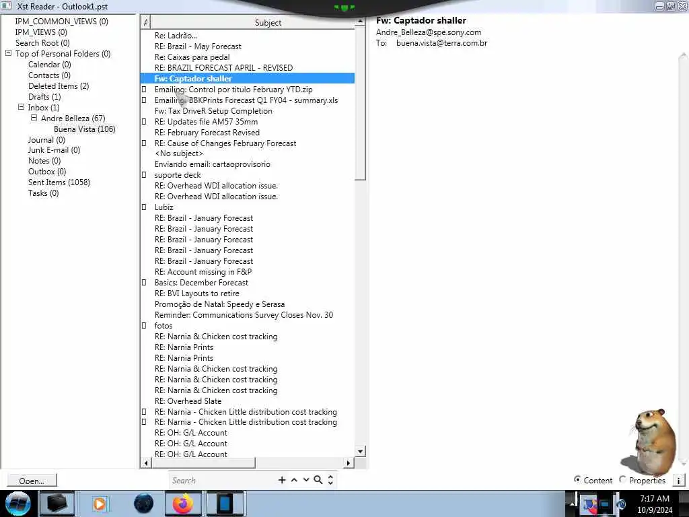
Task: Collapse Top of Personal Folders node
Action: tap(8, 53)
